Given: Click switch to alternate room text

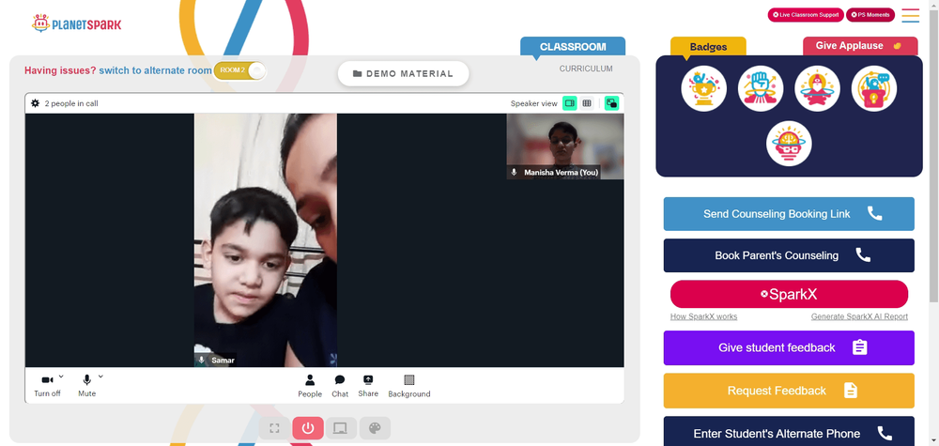Looking at the screenshot, I should [155, 70].
